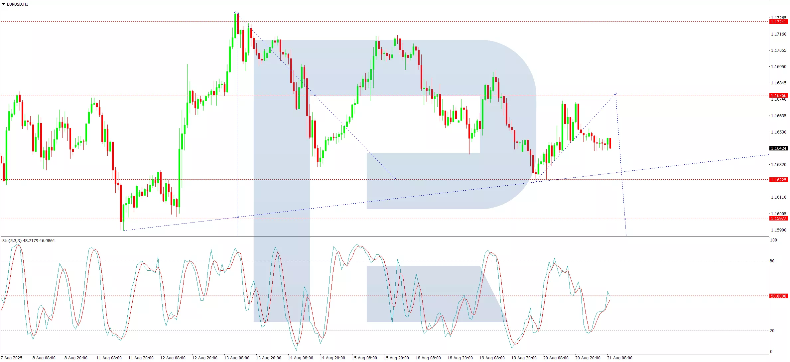Viewport: 790px width, 362px height.
Task: Click the 13 Aug 08:00 time axis label
Action: click(x=236, y=358)
